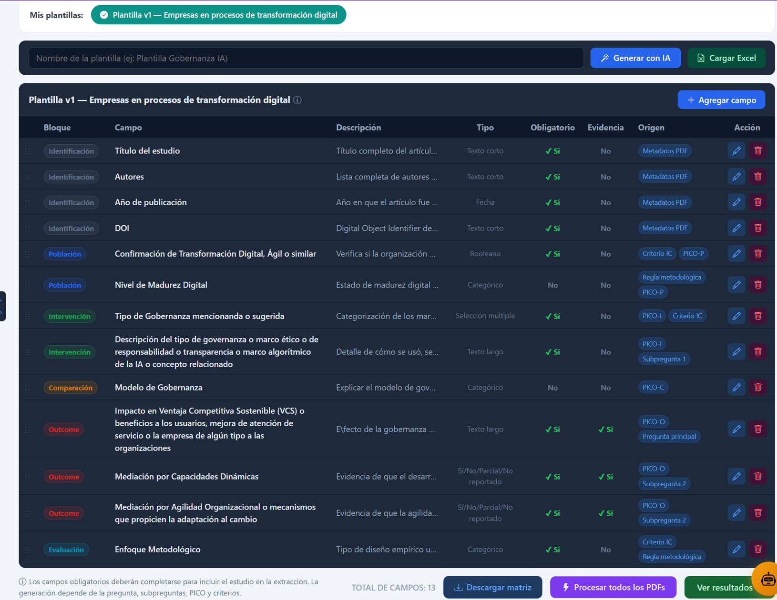Image resolution: width=777 pixels, height=600 pixels.
Task: Open the chatbot assistant icon
Action: tap(767, 579)
